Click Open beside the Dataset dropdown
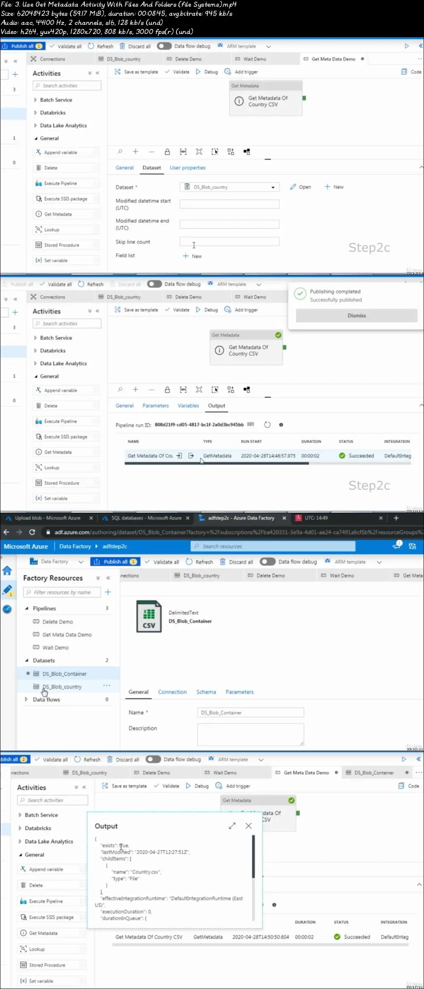Screen dimensions: 424x989 pos(301,187)
